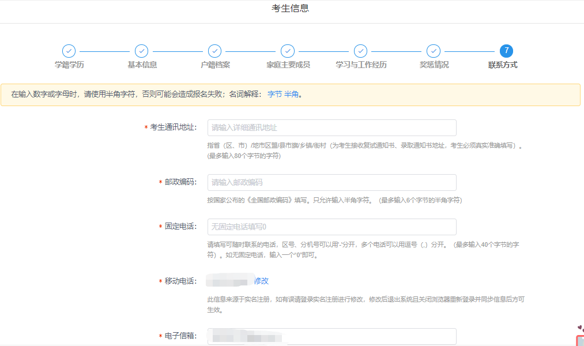The height and width of the screenshot is (346, 584).
Task: Select the 家庭主要成员 step label
Action: click(x=288, y=65)
